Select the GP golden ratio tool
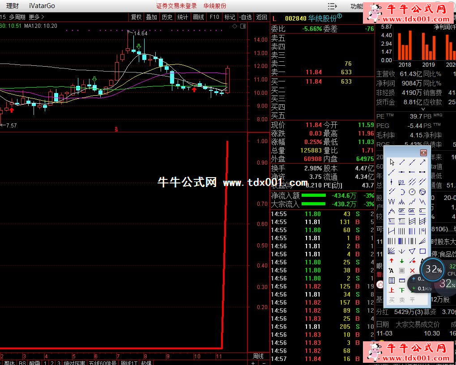The image size is (456, 365). (x=401, y=211)
